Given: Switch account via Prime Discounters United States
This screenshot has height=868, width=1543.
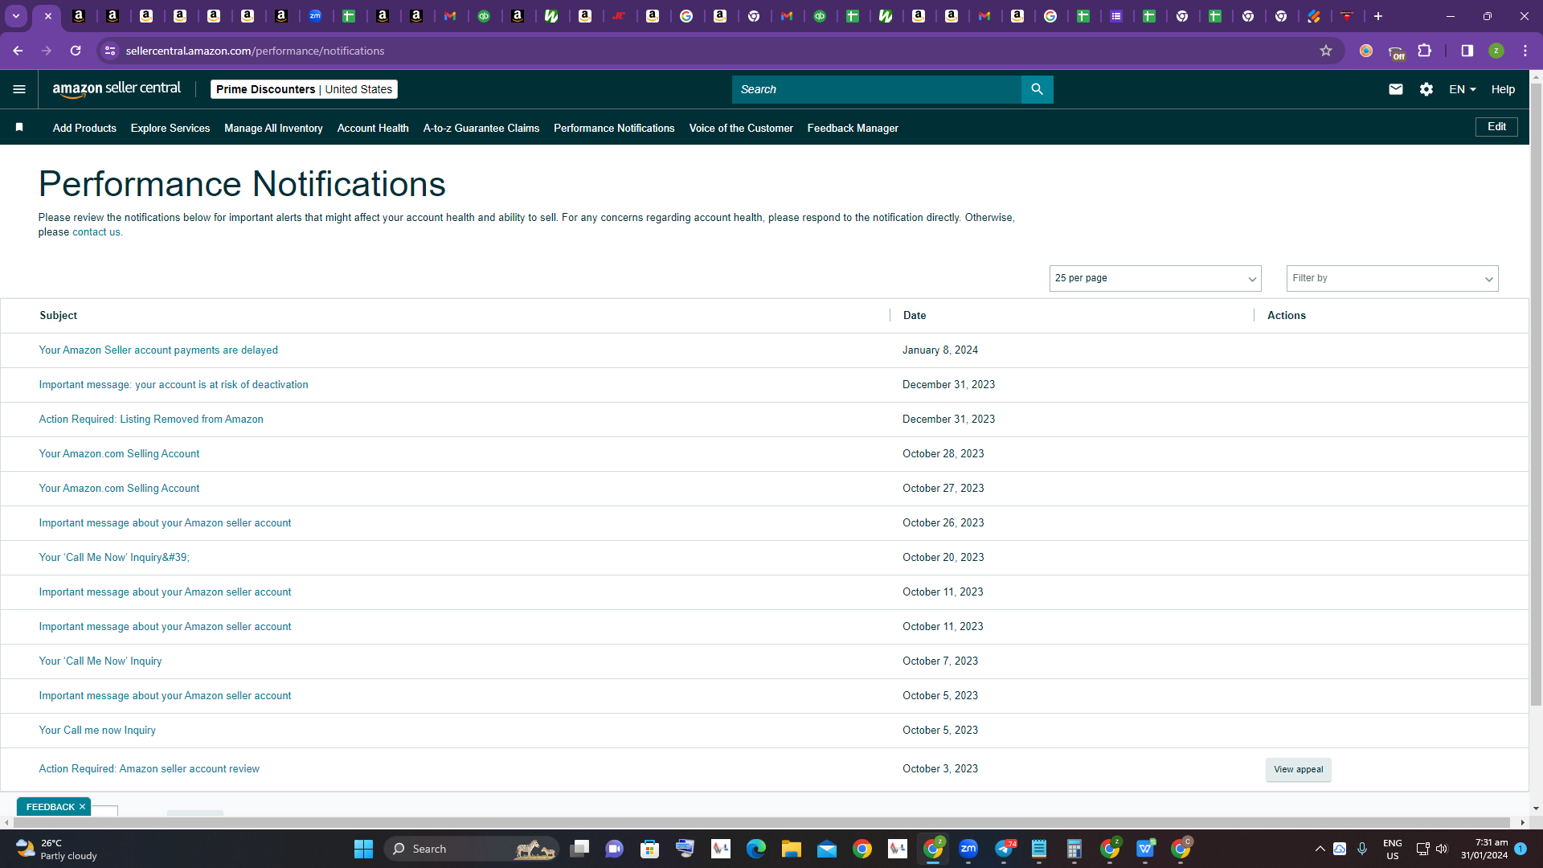Looking at the screenshot, I should (x=304, y=89).
